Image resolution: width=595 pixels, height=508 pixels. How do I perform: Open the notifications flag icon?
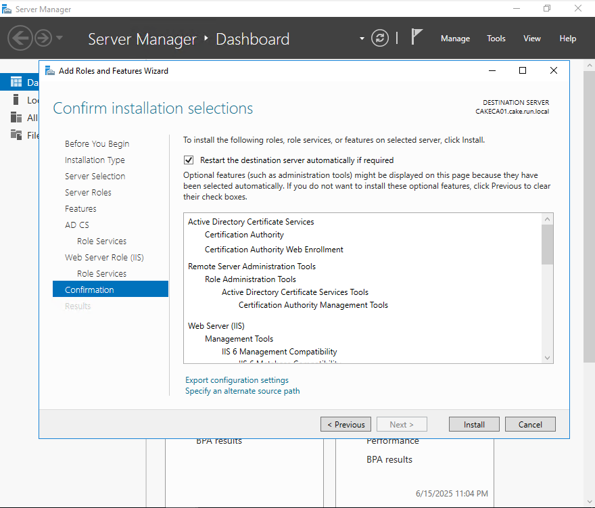click(417, 37)
